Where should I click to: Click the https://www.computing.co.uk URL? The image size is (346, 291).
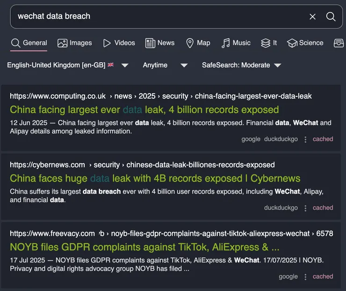(58, 96)
